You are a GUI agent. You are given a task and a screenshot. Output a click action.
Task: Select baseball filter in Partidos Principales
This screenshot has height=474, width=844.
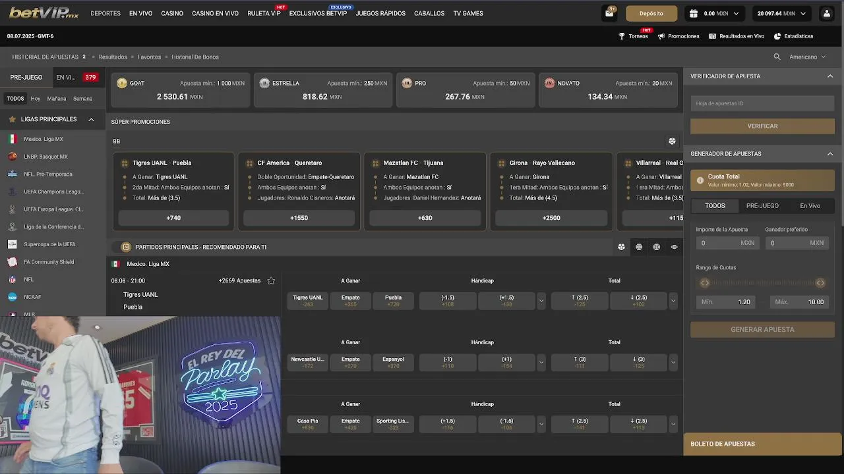[x=656, y=247]
